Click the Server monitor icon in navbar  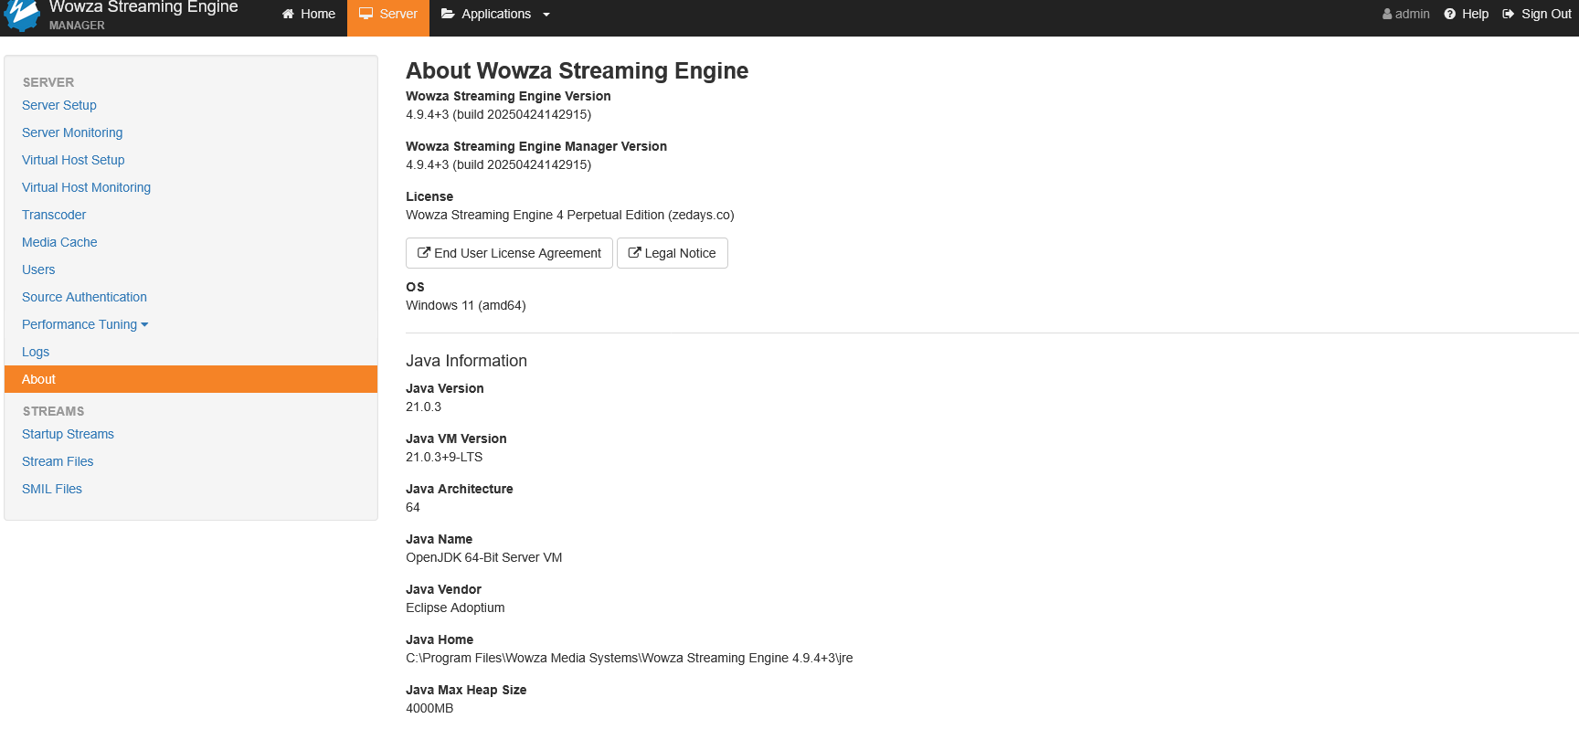point(366,14)
